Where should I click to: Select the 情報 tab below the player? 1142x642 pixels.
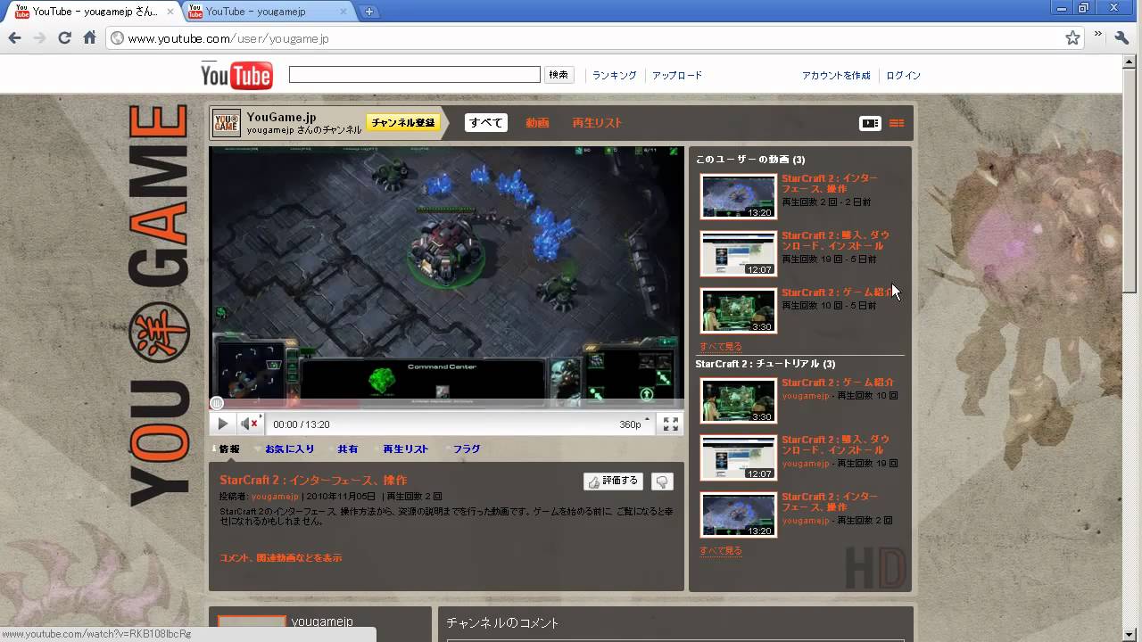point(229,449)
